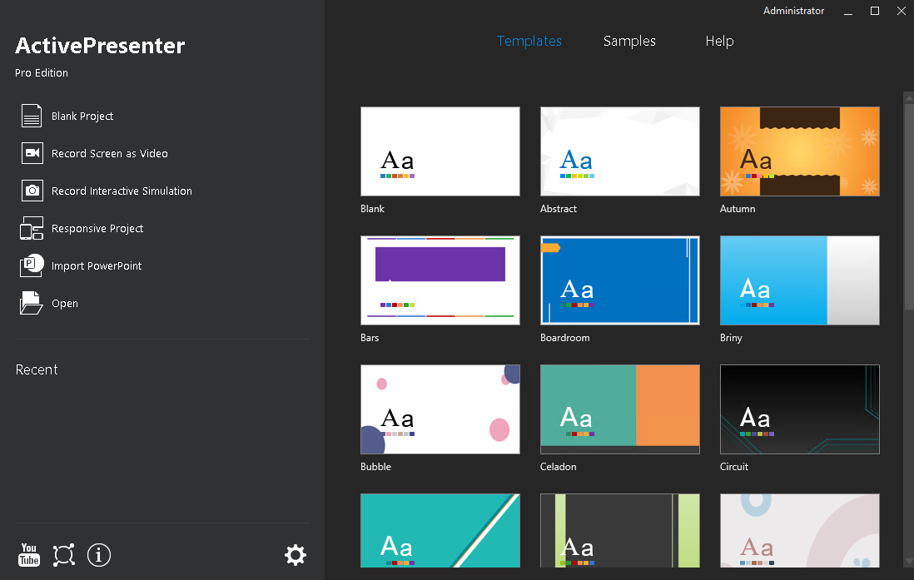Screen dimensions: 914x580
Task: Click the scrollbar up arrow
Action: [x=909, y=98]
